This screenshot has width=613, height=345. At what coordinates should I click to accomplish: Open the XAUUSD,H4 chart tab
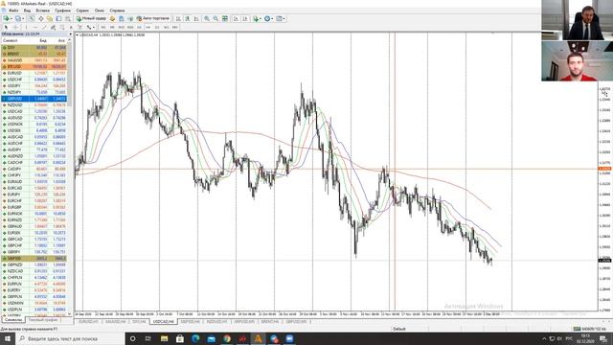point(115,322)
